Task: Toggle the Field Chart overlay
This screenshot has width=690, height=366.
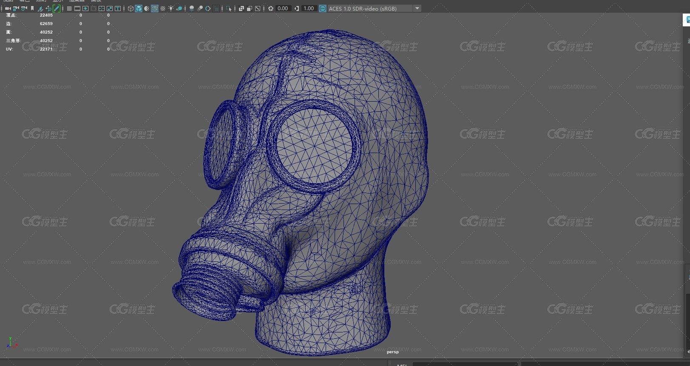Action: point(102,9)
